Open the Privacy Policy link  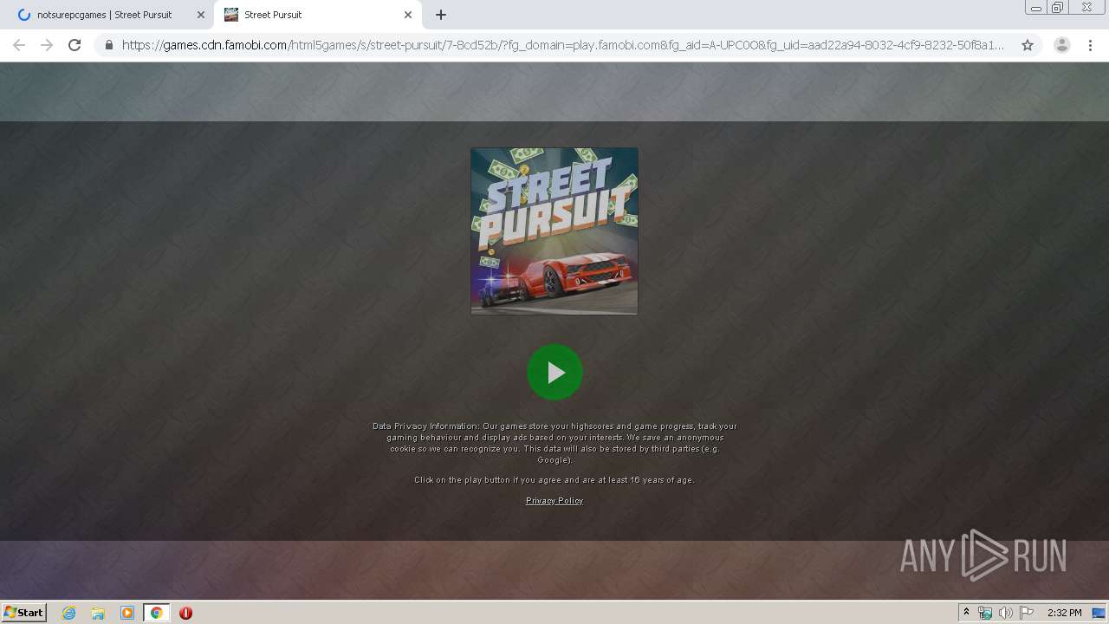click(554, 501)
